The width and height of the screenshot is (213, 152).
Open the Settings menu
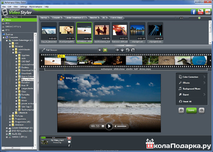(x=24, y=7)
